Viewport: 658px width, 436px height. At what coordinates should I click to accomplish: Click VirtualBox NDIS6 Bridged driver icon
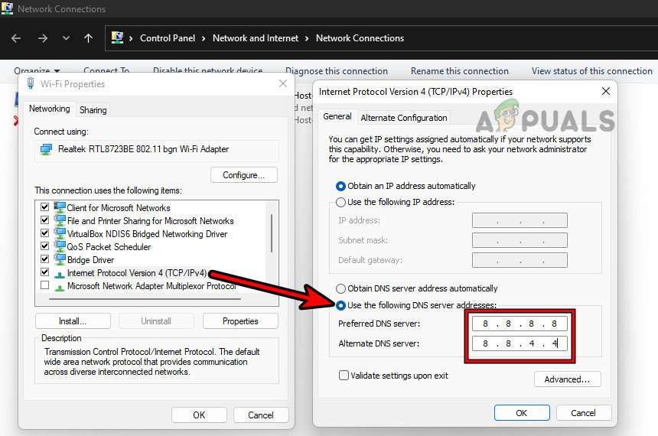point(60,233)
